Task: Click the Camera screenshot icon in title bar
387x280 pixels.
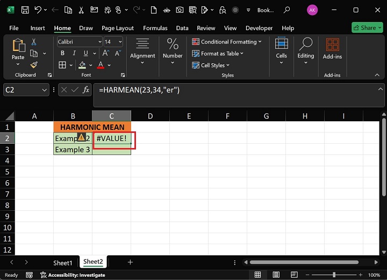Action: (180, 10)
